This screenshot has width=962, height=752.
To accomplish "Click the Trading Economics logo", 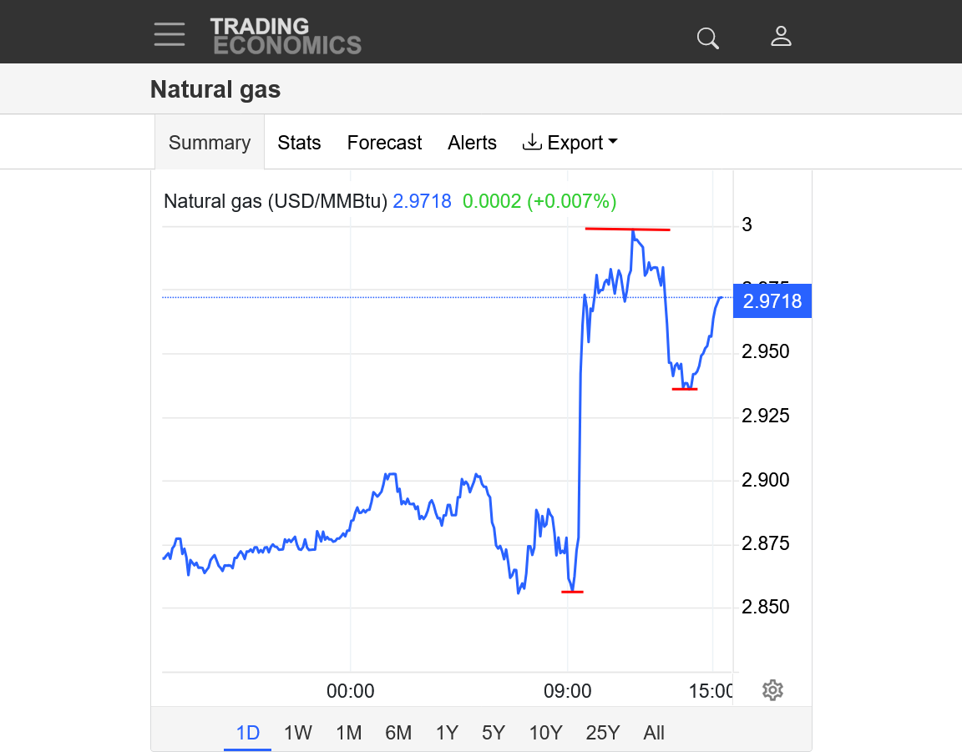I will pyautogui.click(x=286, y=36).
